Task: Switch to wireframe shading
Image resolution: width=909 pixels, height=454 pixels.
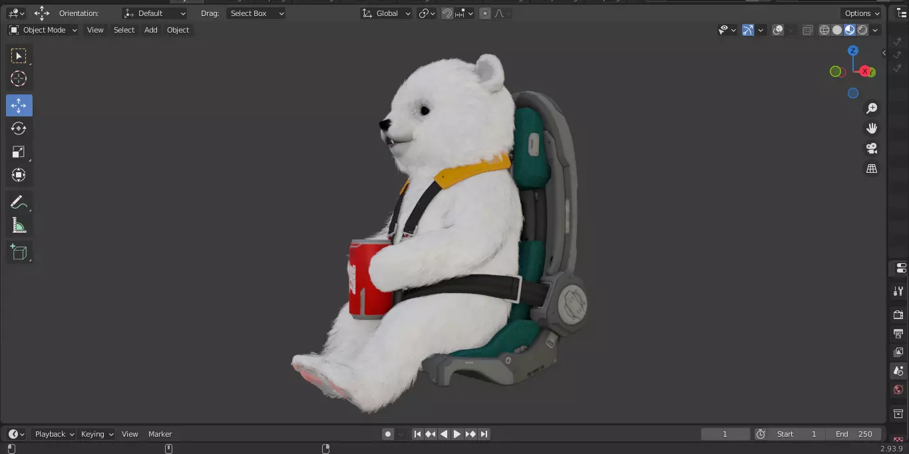Action: pos(824,30)
